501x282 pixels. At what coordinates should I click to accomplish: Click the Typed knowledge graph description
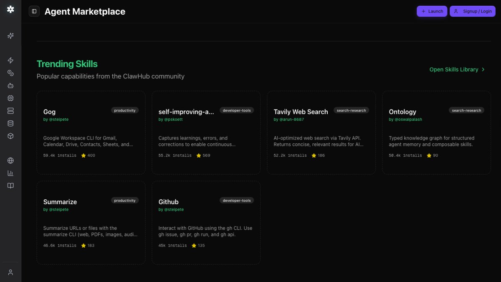[432, 141]
